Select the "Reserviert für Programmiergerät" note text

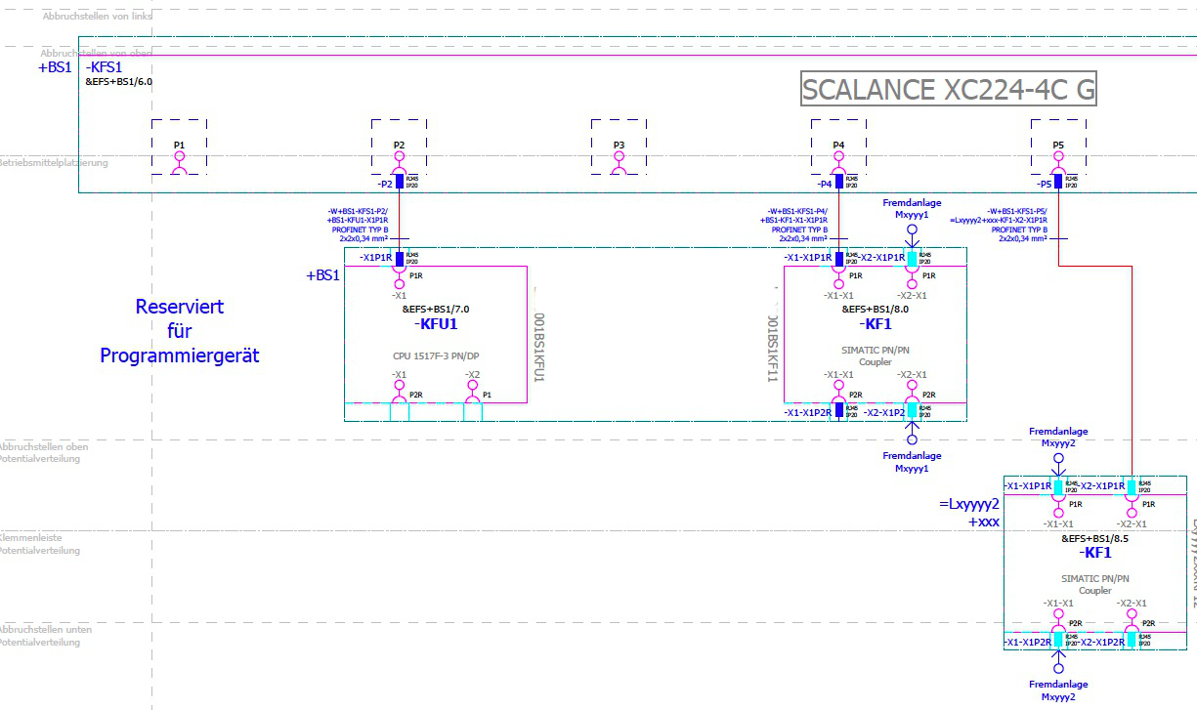pos(180,331)
